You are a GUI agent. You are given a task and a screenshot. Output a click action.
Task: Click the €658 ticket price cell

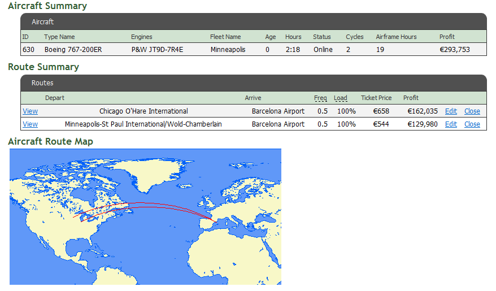tap(381, 111)
